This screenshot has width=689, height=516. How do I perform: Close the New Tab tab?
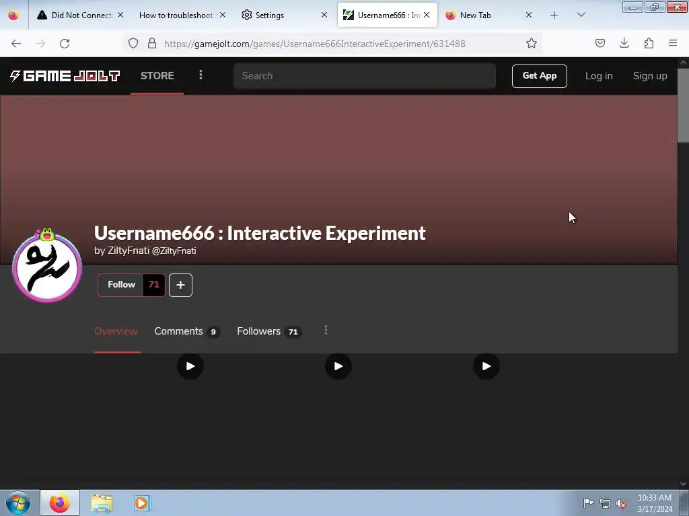coord(529,15)
